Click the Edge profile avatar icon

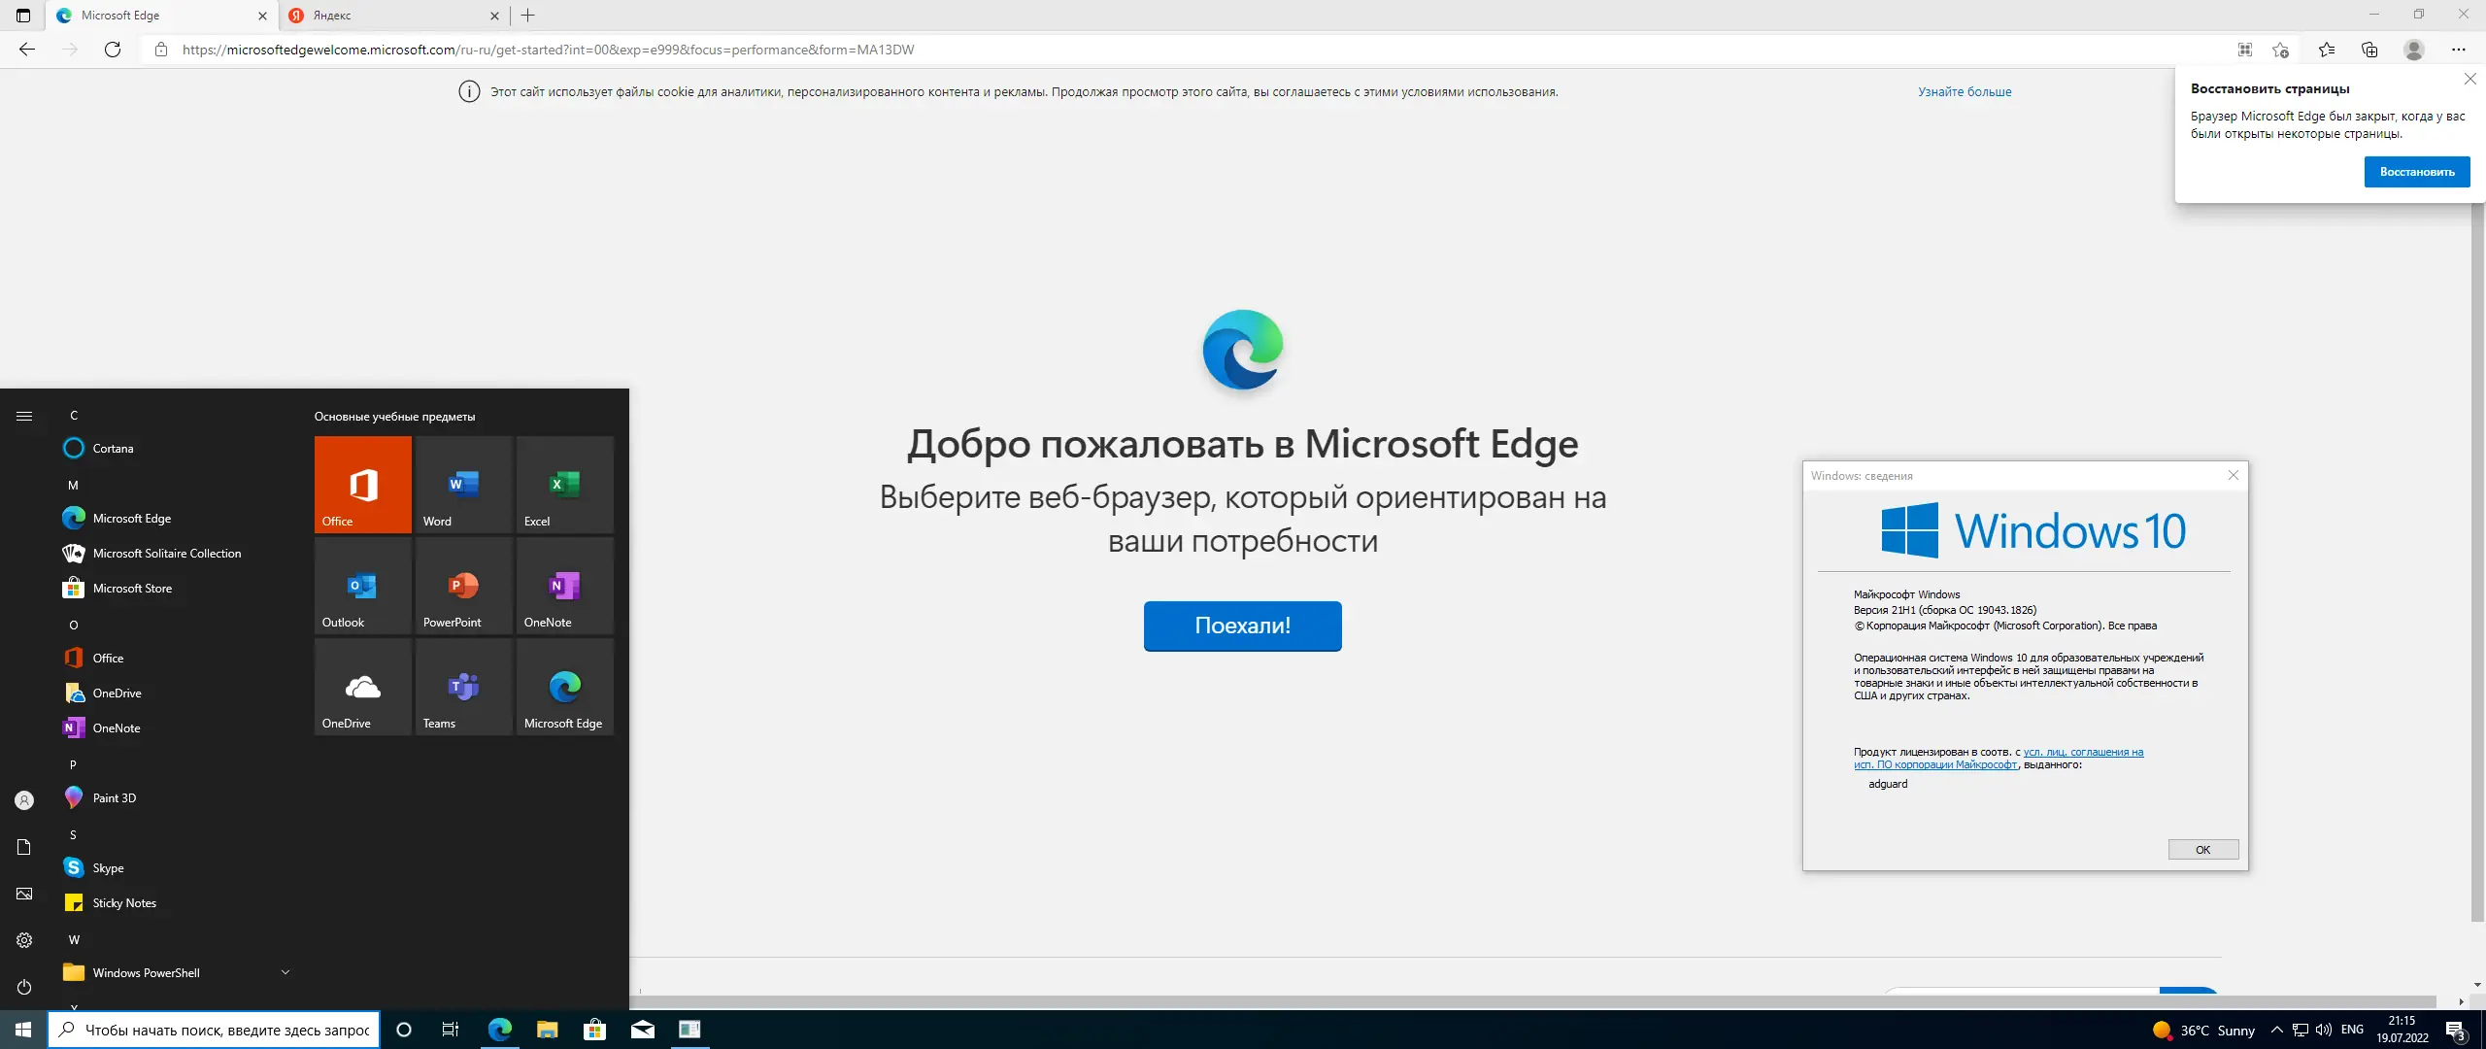(2413, 50)
